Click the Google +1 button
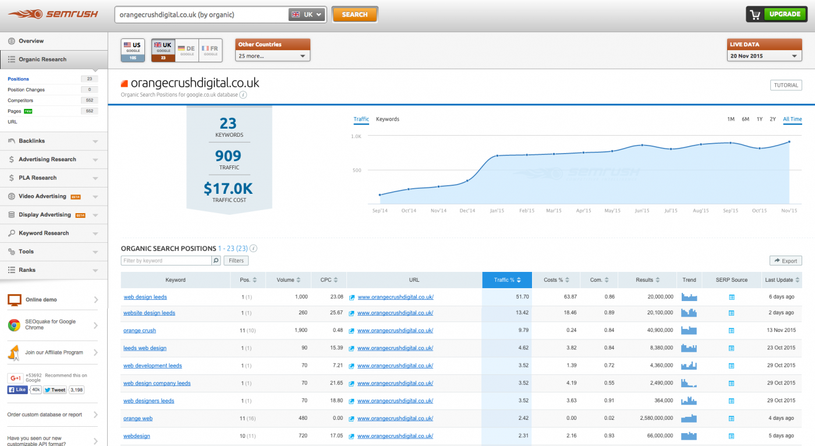The image size is (815, 446). (15, 378)
